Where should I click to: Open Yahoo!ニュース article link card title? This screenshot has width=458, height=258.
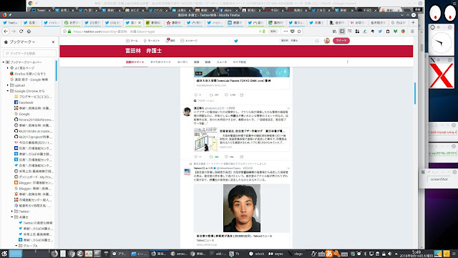point(234,236)
